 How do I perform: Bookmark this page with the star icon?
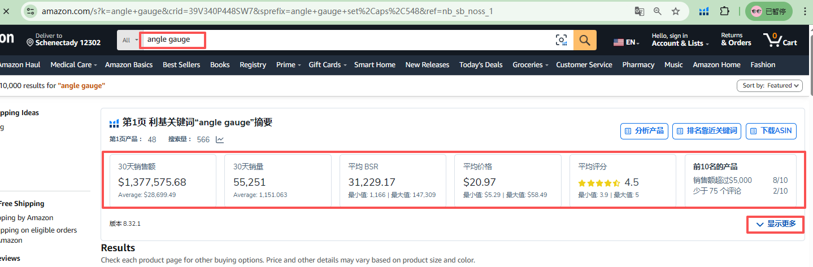click(676, 11)
